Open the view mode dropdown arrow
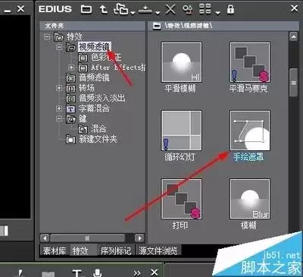Viewport: 303px width, 277px height. pyautogui.click(x=217, y=12)
